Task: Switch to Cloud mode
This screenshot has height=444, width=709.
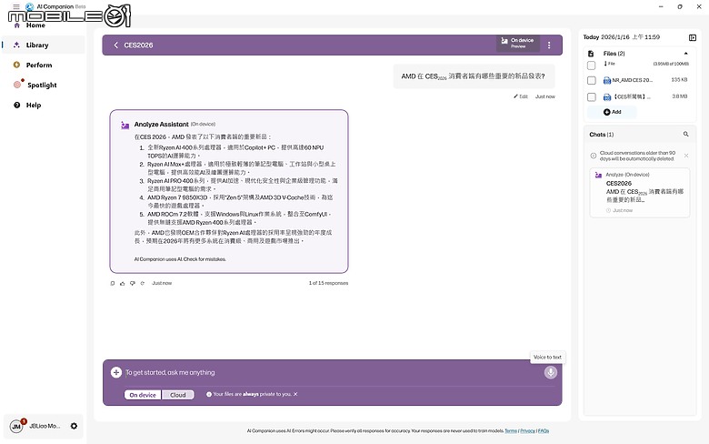Action: coord(177,395)
